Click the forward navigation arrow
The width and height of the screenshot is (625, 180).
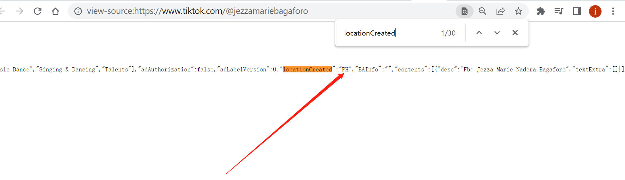[x=20, y=11]
